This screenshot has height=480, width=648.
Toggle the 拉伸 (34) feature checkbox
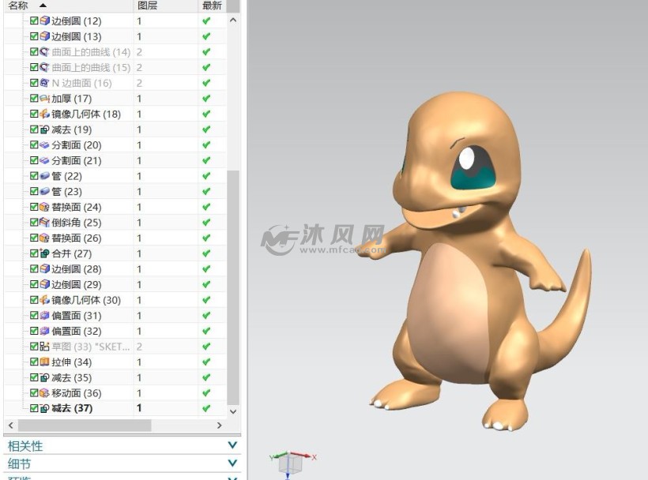click(x=34, y=362)
